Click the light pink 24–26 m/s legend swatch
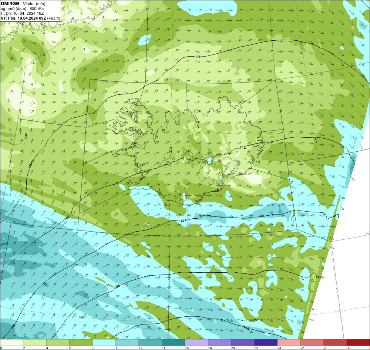 [289, 343]
